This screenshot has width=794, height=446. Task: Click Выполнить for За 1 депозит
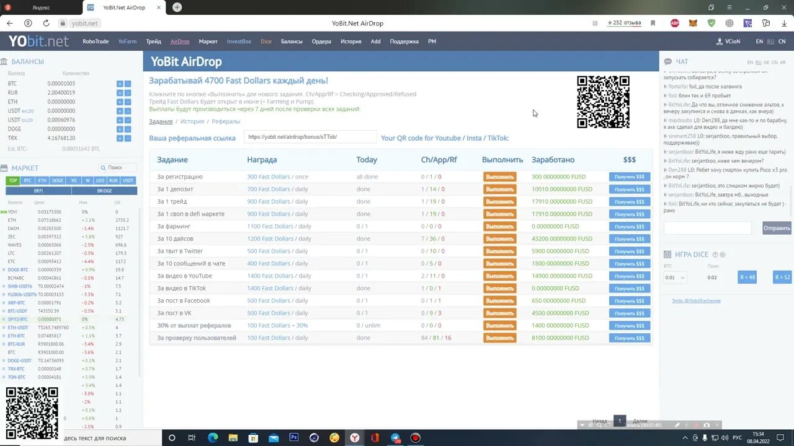(499, 189)
